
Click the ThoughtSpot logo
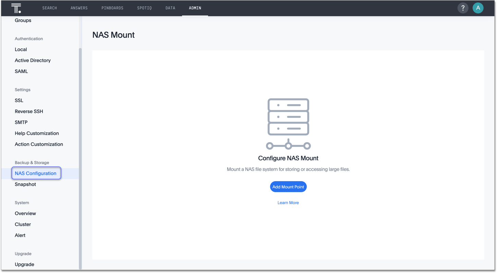pyautogui.click(x=16, y=8)
